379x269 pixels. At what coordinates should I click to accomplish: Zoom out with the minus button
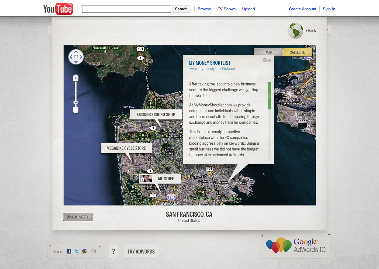76,110
